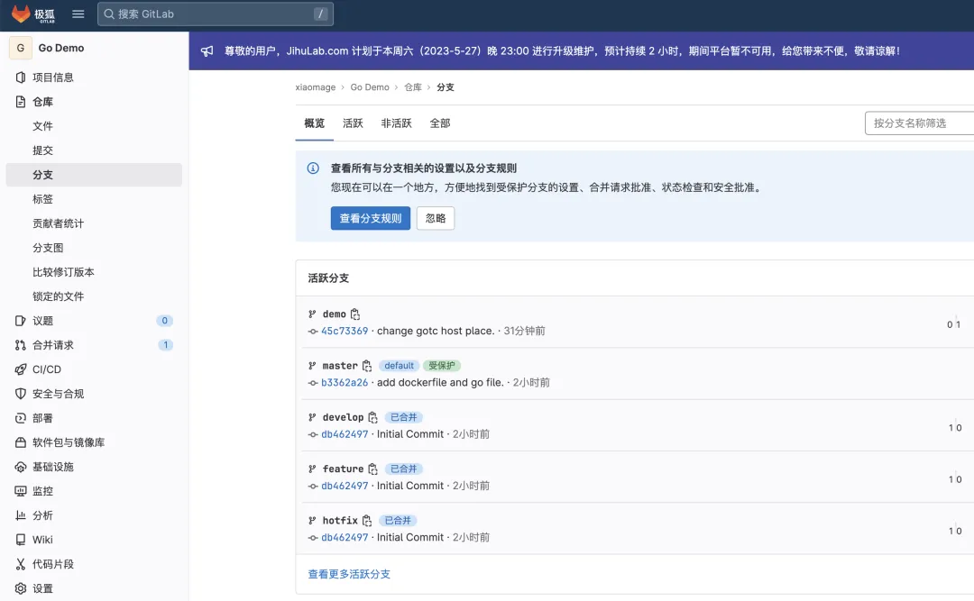The image size is (974, 601).
Task: Copy the hotfix branch name
Action: (367, 520)
